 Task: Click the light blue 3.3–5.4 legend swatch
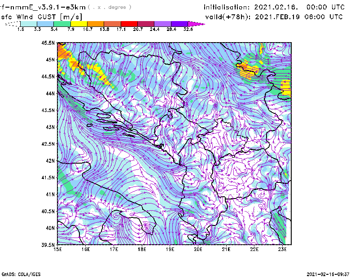45,24
